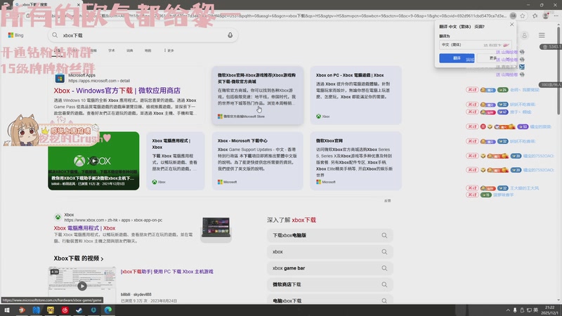Click the Xbox site favicon in xbox.com result
Screen dimensions: 562x316
coord(58,217)
